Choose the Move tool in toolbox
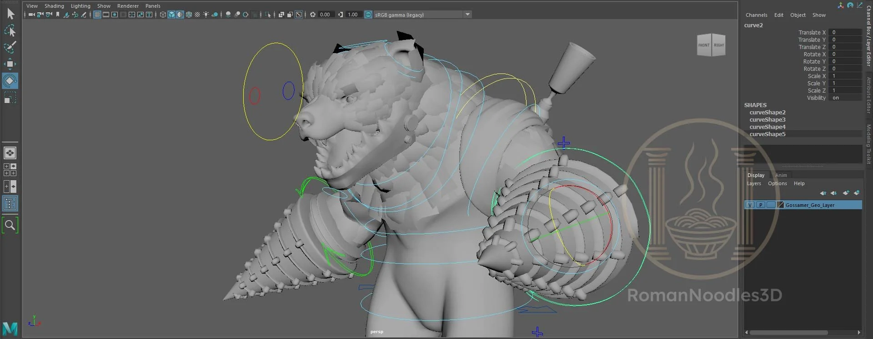 (x=10, y=64)
